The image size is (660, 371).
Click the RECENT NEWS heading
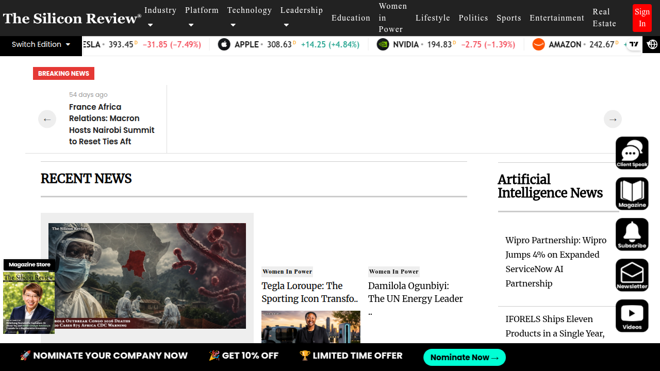tap(86, 179)
